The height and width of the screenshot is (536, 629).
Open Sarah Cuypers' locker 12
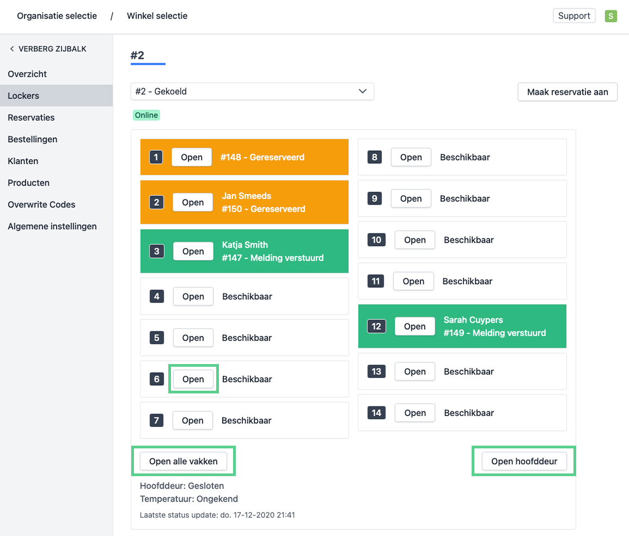(x=414, y=326)
